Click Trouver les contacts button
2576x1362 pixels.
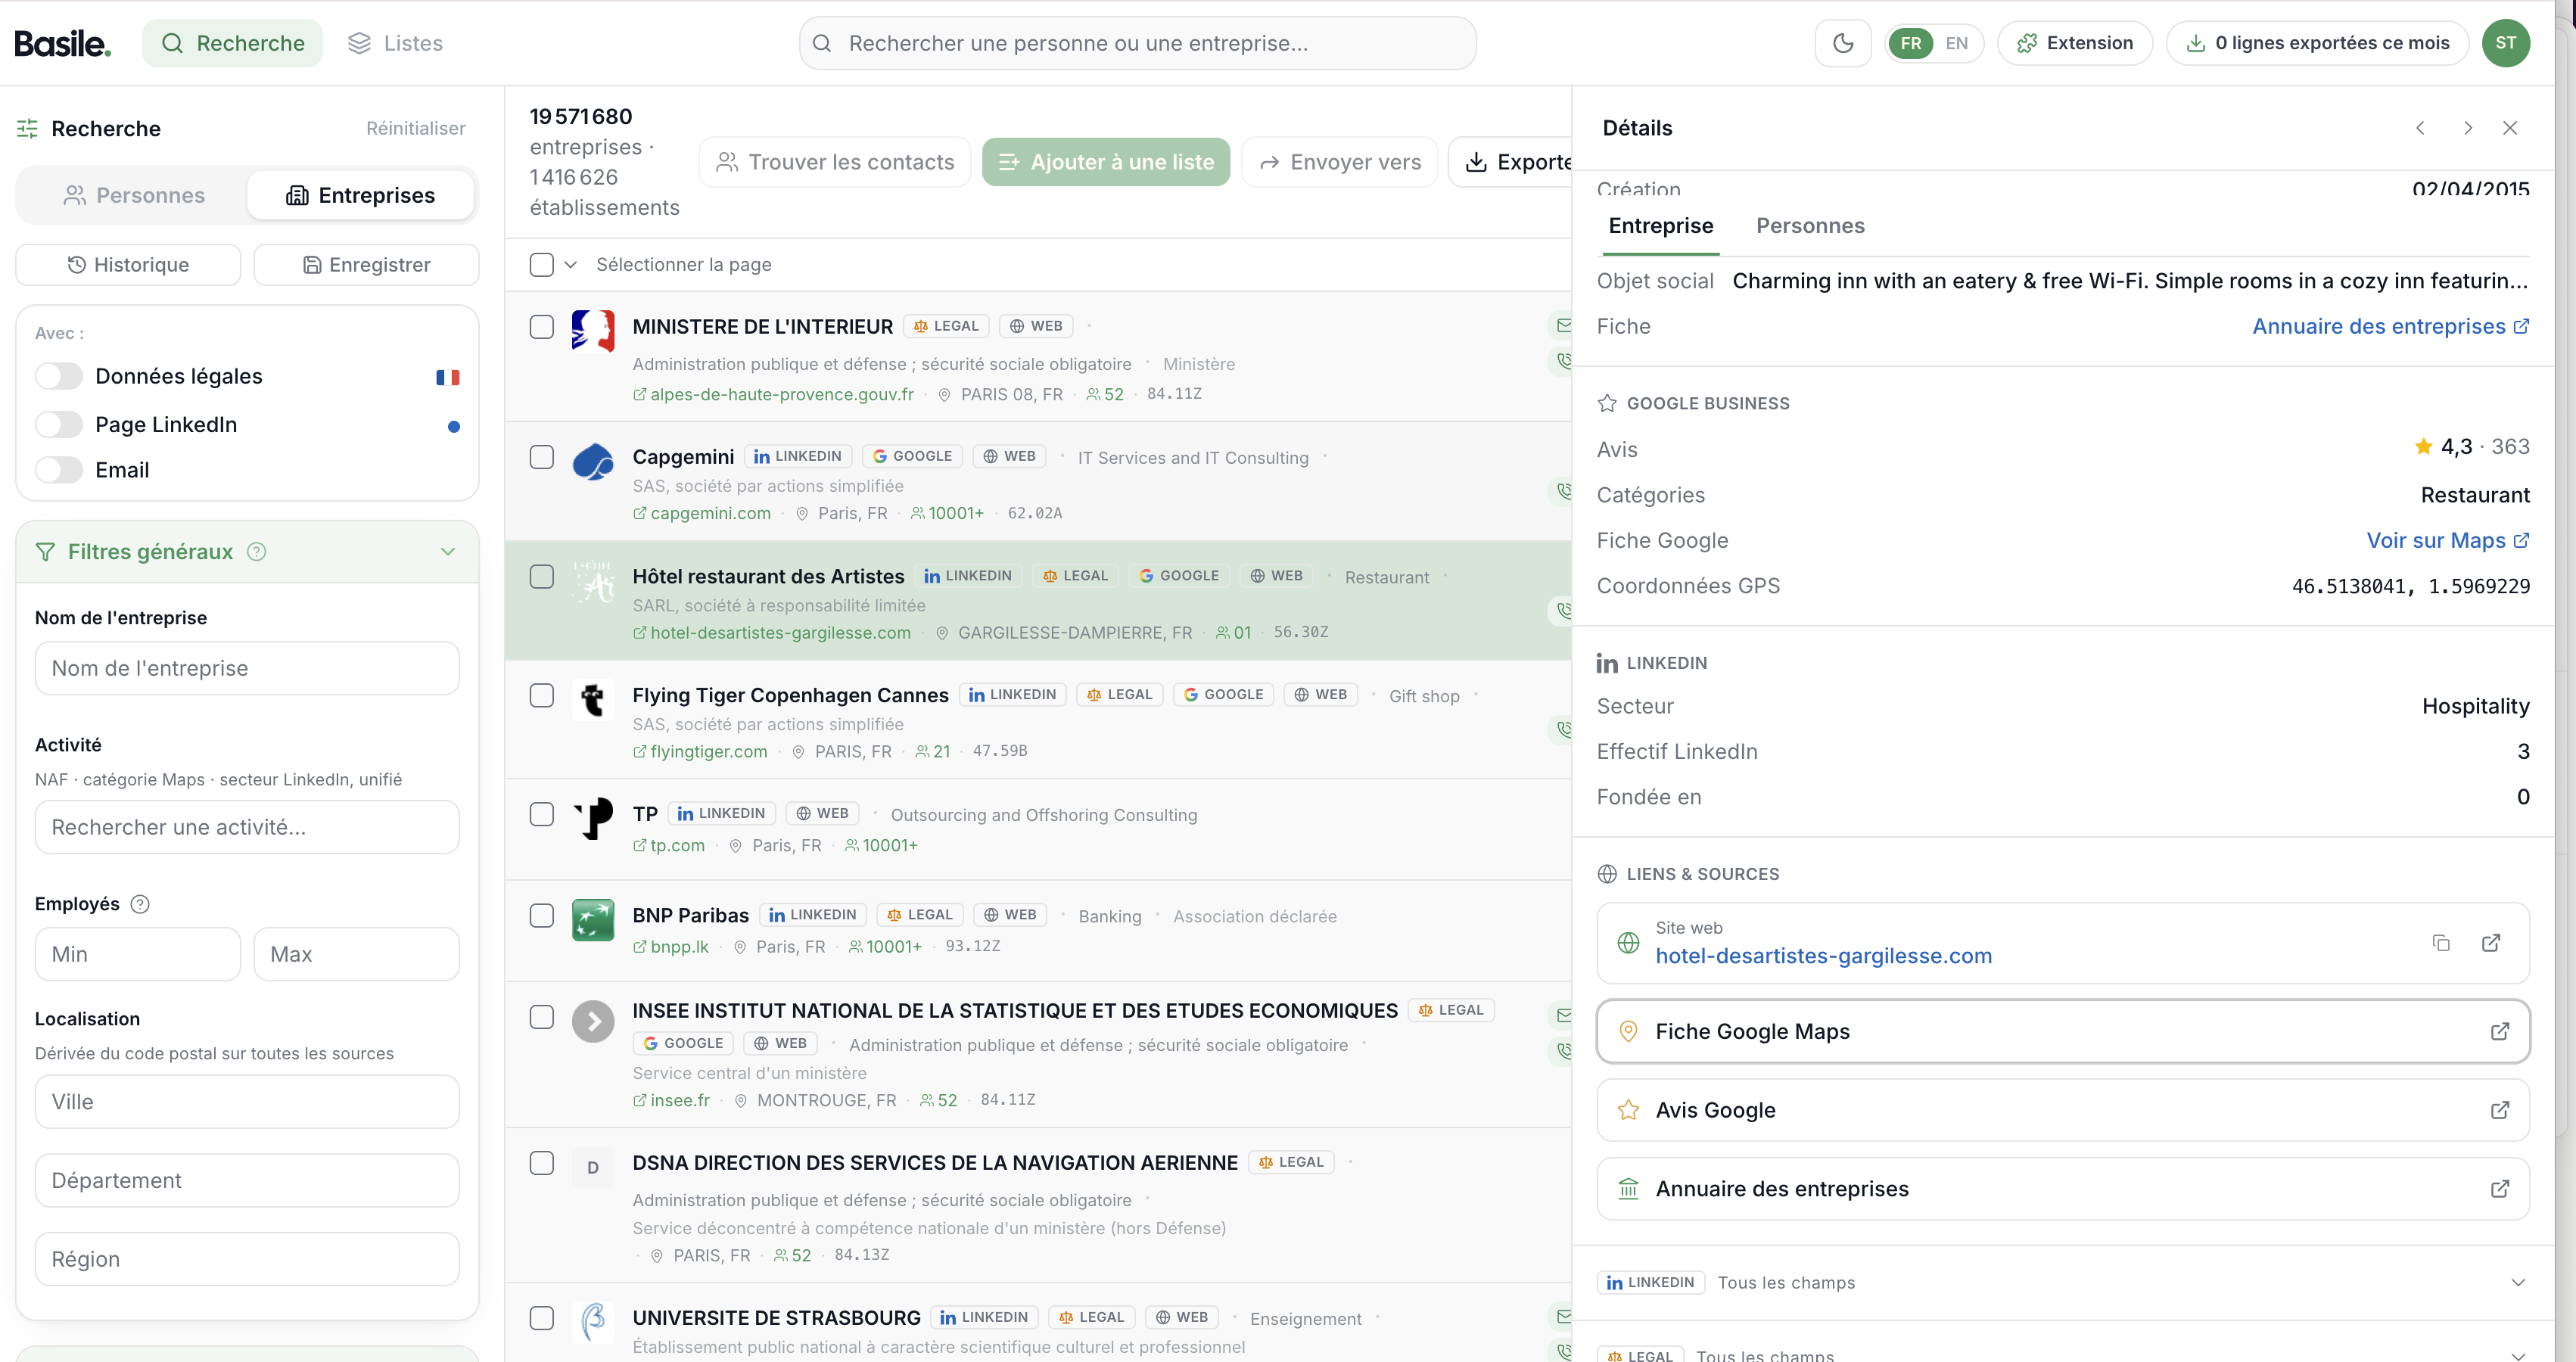[835, 162]
